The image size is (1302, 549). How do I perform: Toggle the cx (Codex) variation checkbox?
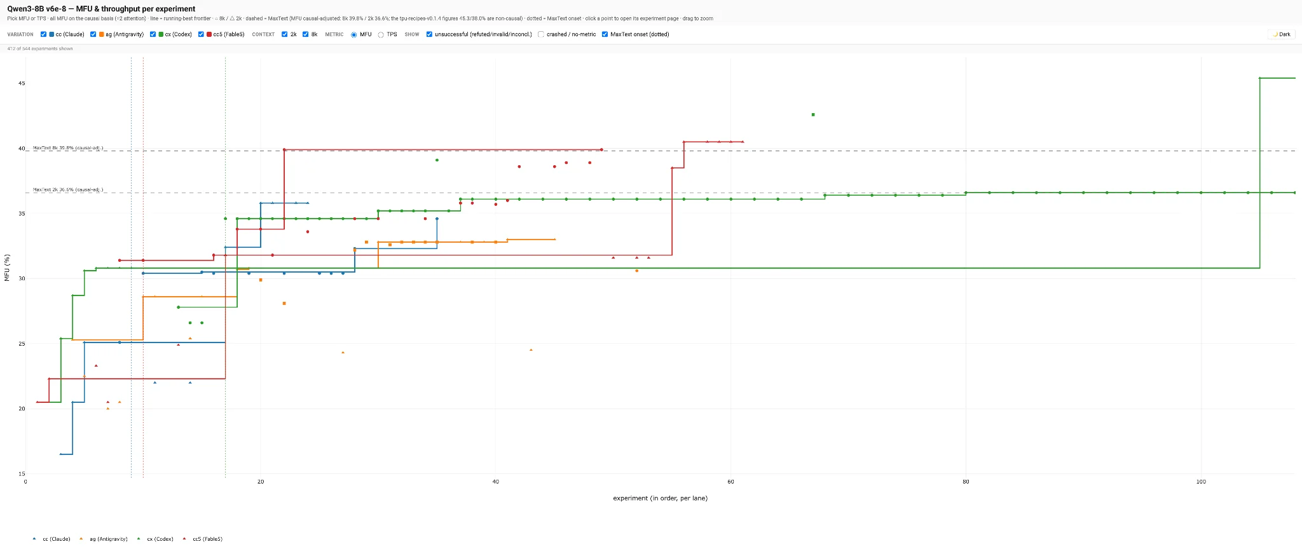[x=153, y=34]
